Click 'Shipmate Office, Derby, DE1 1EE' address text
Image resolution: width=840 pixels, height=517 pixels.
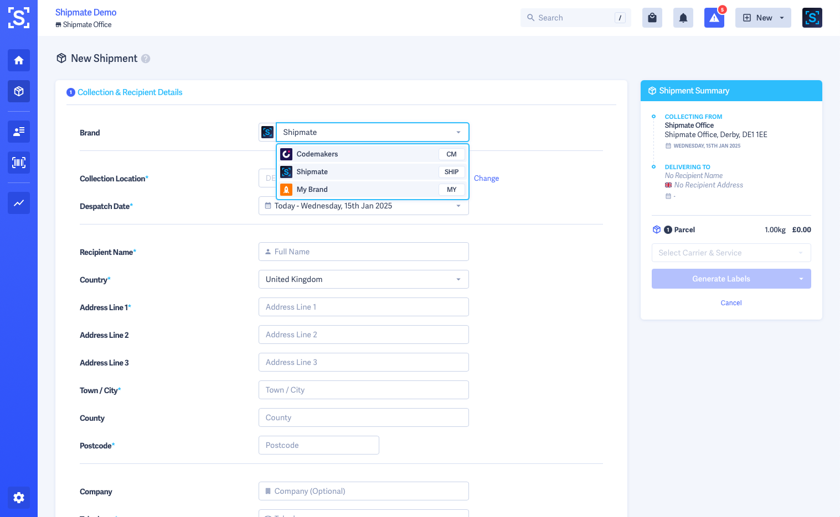tap(716, 135)
